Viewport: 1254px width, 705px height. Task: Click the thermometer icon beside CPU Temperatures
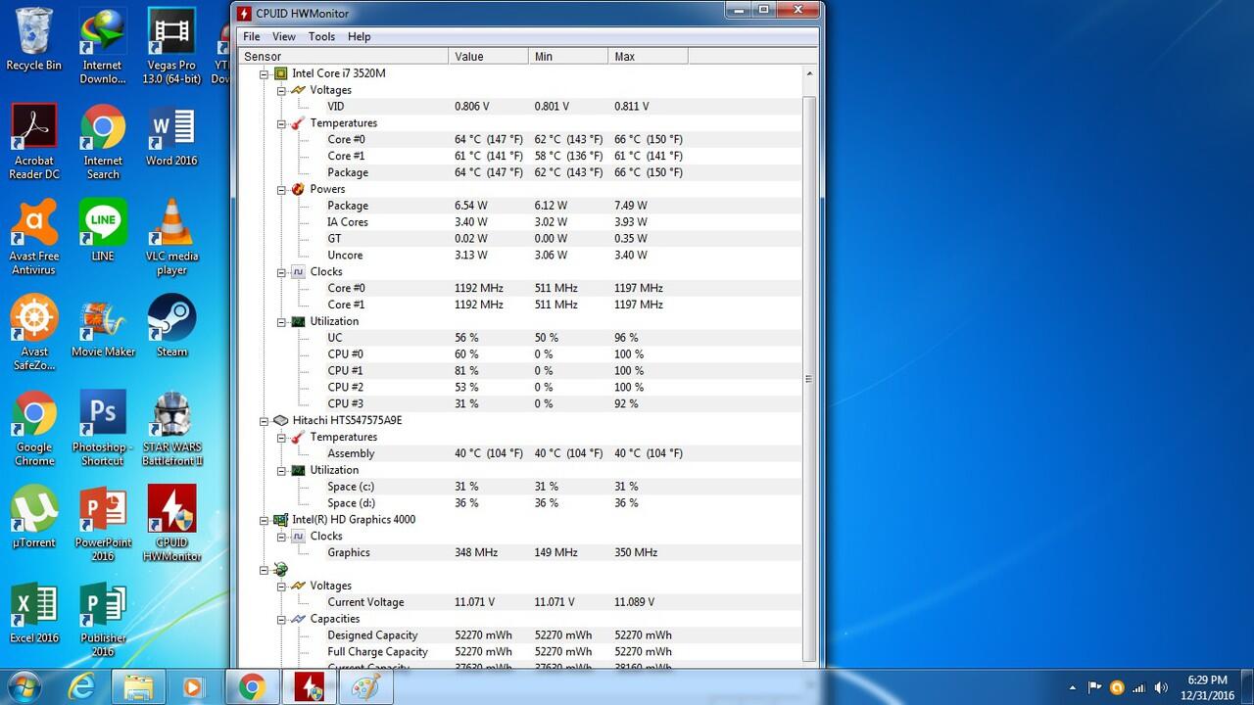tap(298, 123)
